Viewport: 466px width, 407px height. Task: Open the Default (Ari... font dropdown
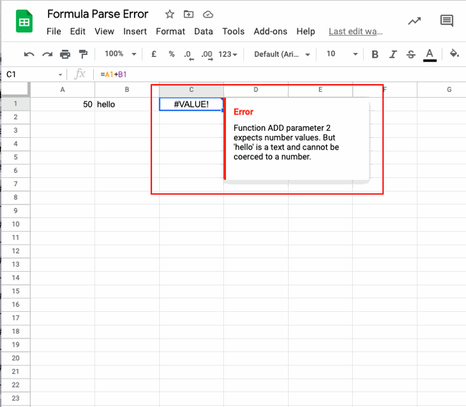282,54
